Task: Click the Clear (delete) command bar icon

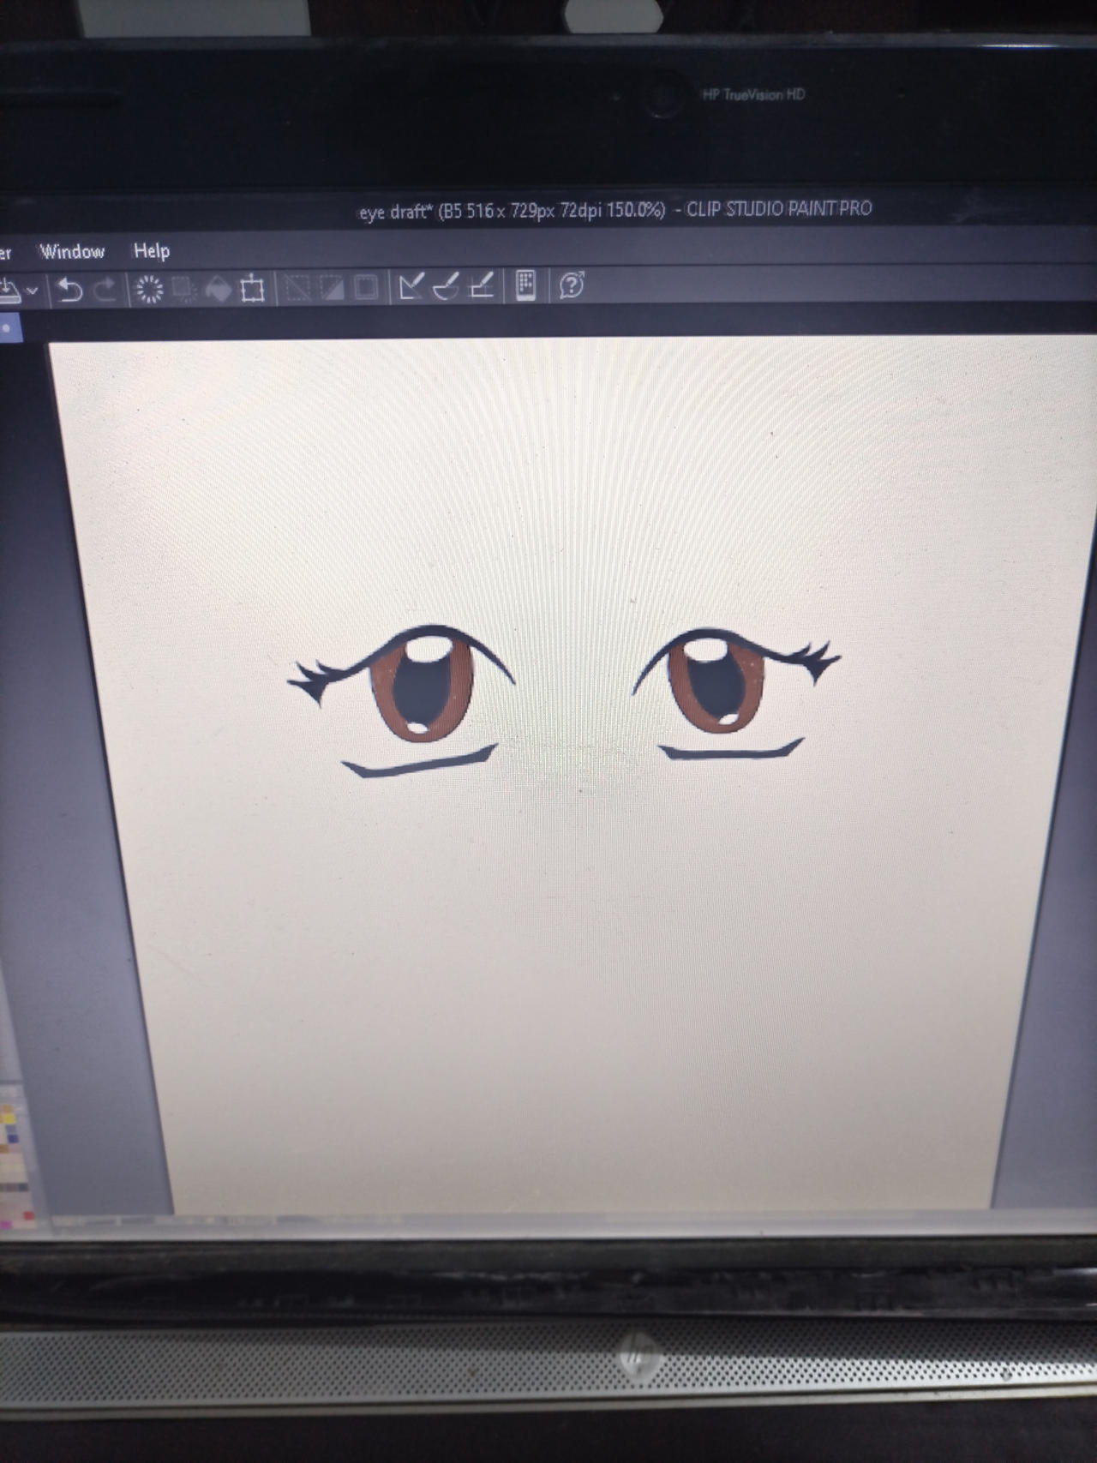Action: pyautogui.click(x=149, y=290)
